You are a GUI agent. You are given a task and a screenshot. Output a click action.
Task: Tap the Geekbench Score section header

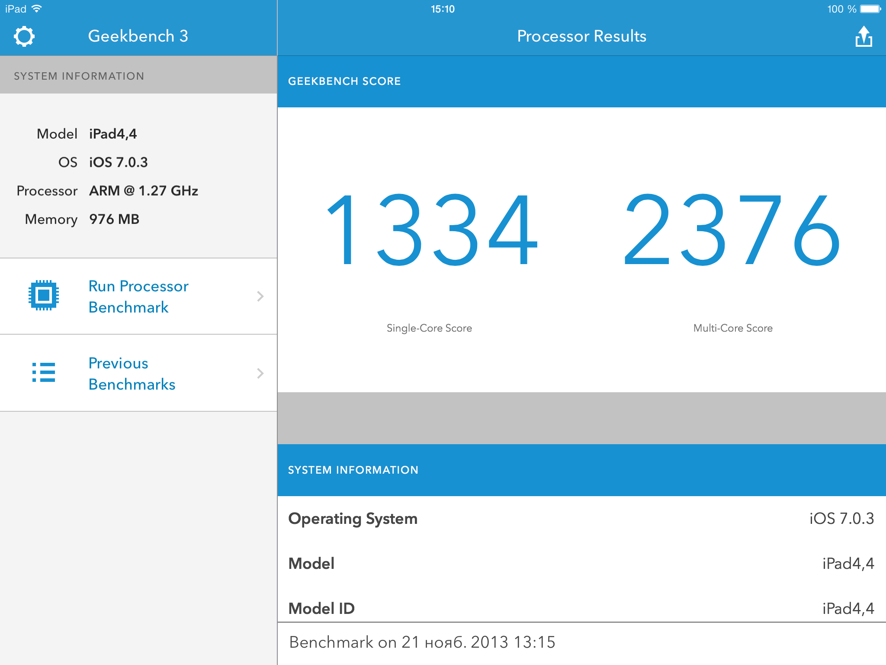pos(344,81)
